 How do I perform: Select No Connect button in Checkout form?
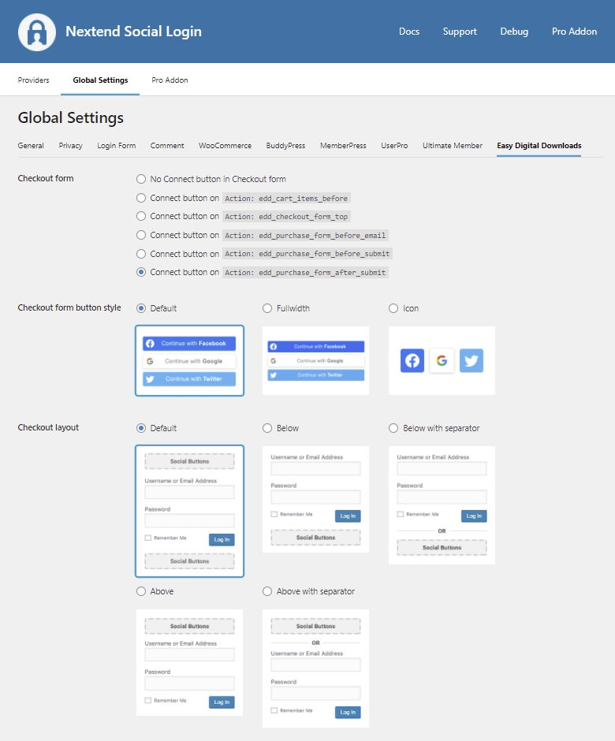click(x=141, y=179)
